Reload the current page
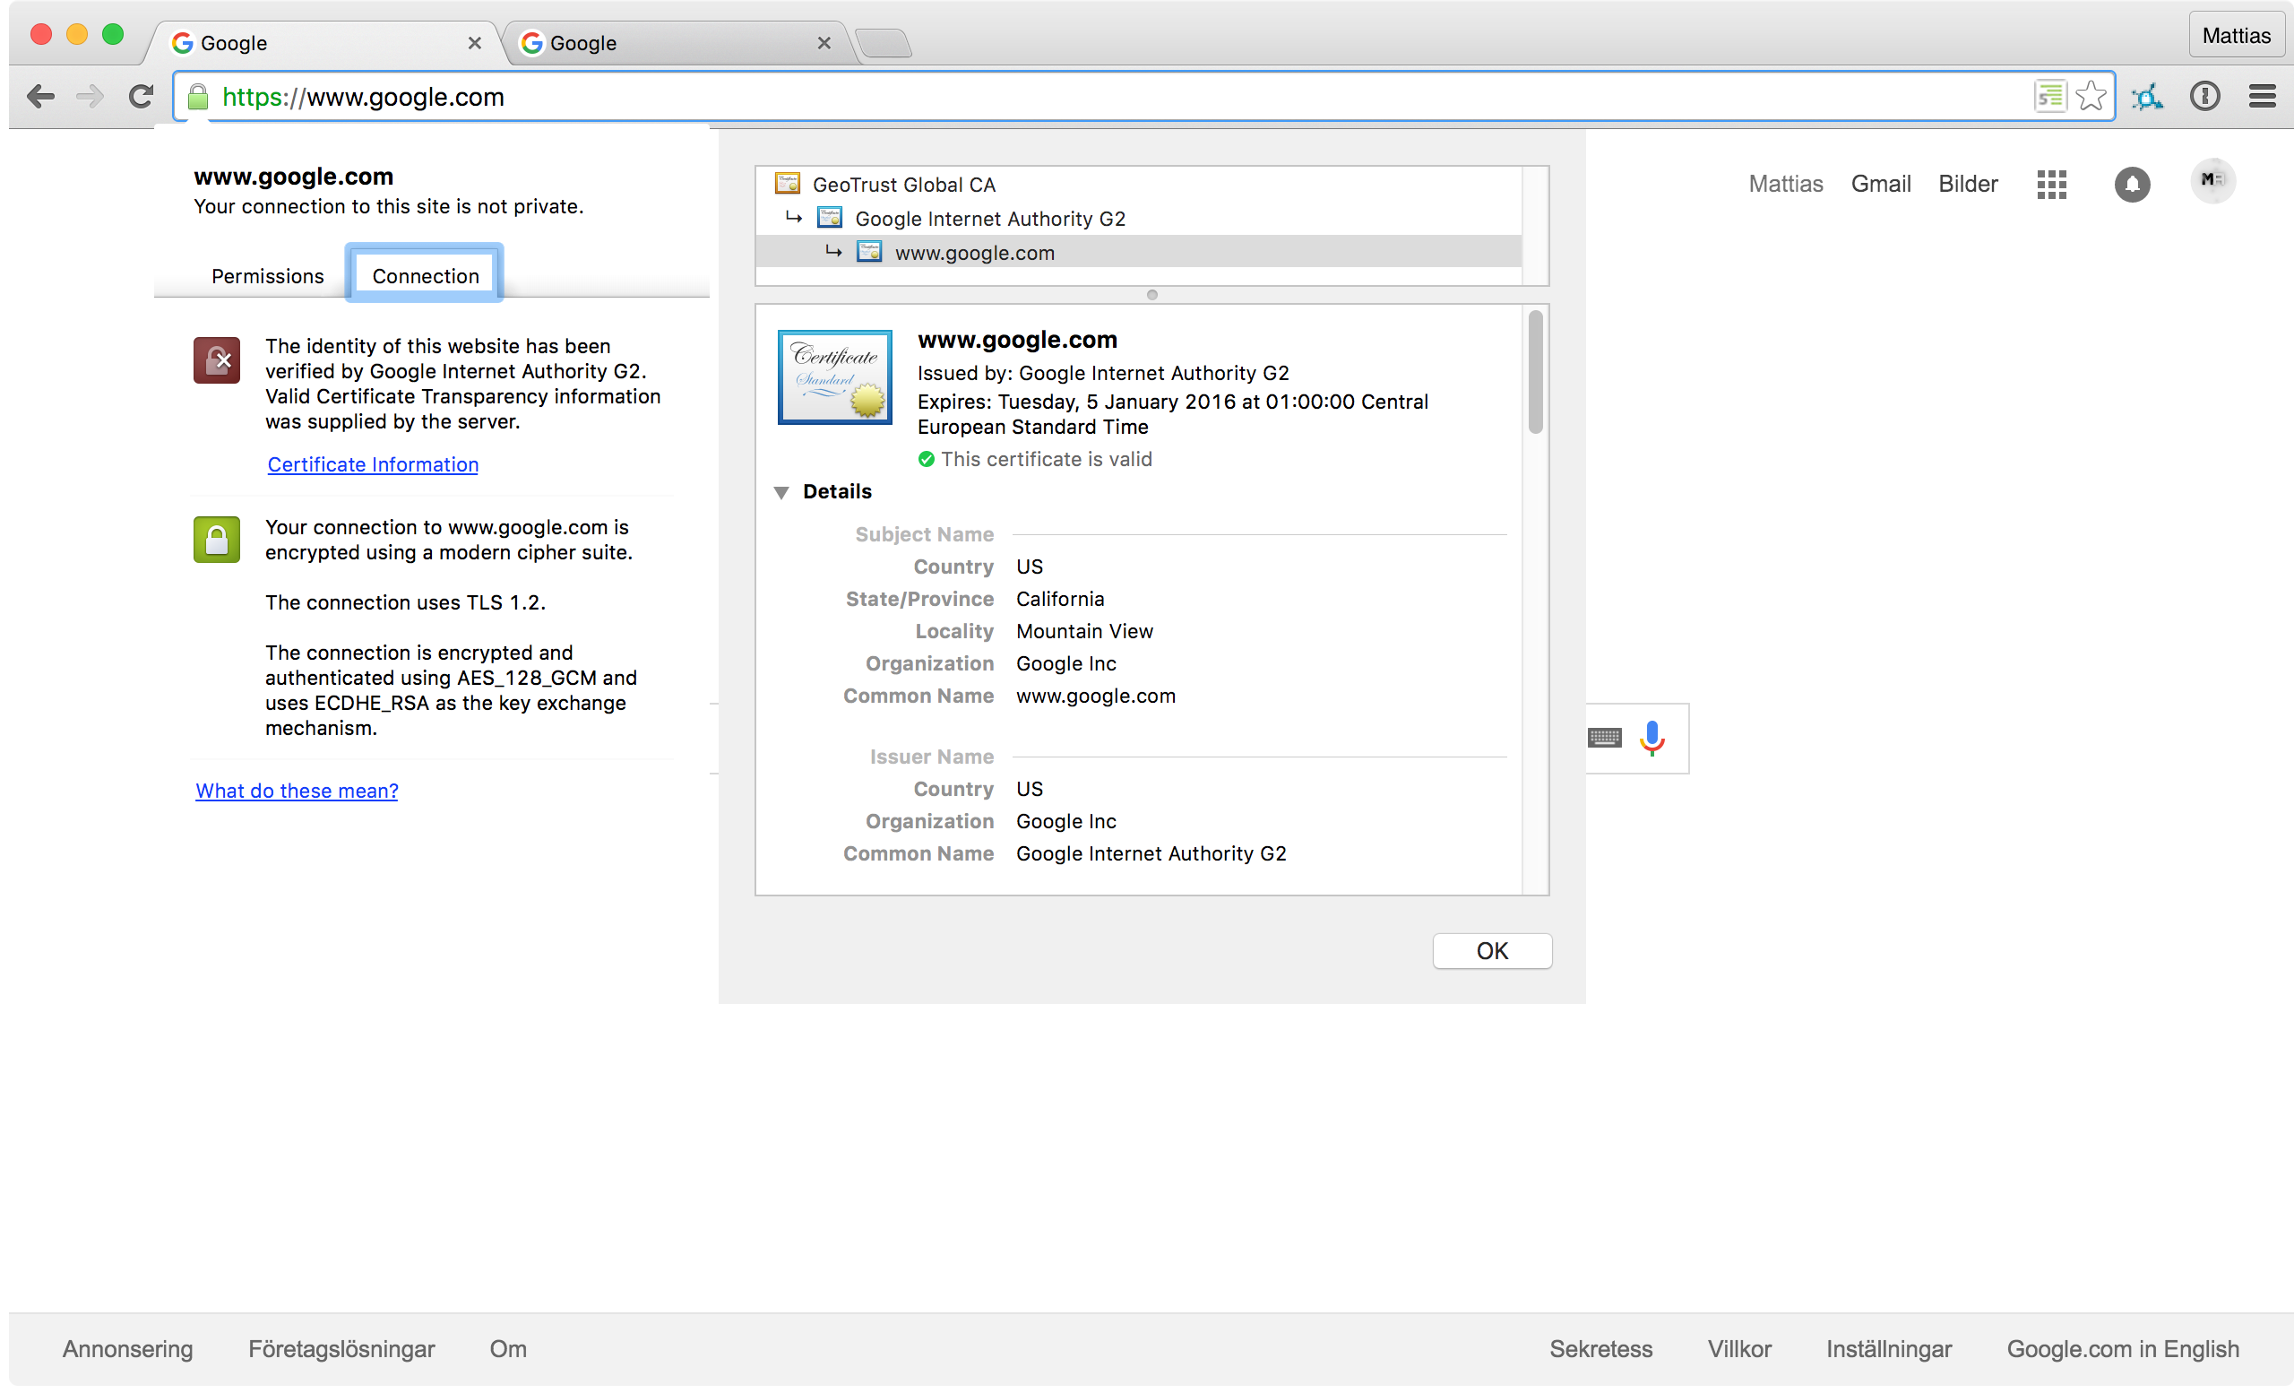 coord(141,96)
